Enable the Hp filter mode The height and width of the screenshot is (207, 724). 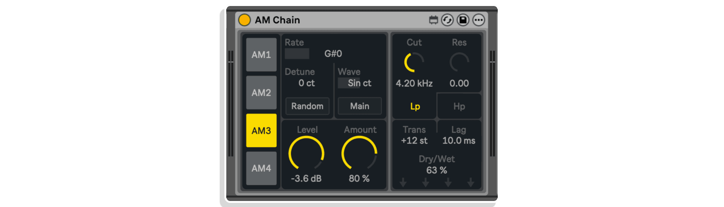click(459, 106)
